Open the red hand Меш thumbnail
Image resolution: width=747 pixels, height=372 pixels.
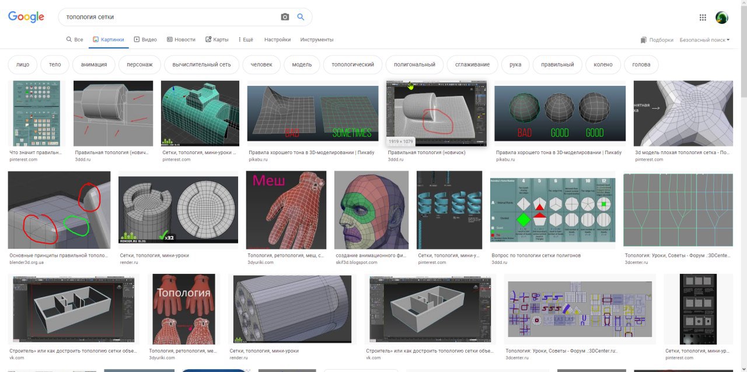tap(287, 210)
